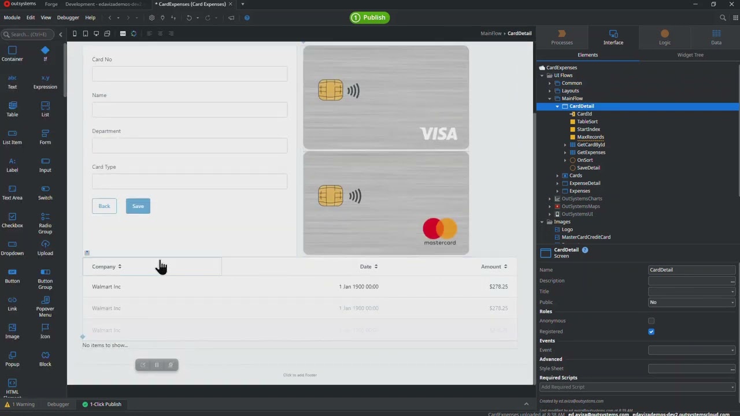Open the Module menu
Image resolution: width=740 pixels, height=416 pixels.
click(x=12, y=18)
